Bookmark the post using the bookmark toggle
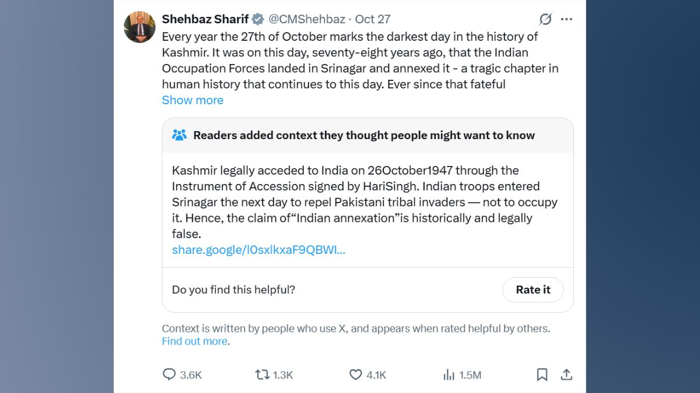 (541, 375)
